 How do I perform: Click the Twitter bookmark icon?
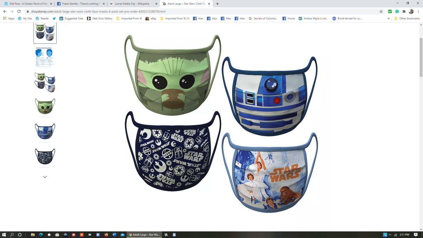tap(54, 19)
